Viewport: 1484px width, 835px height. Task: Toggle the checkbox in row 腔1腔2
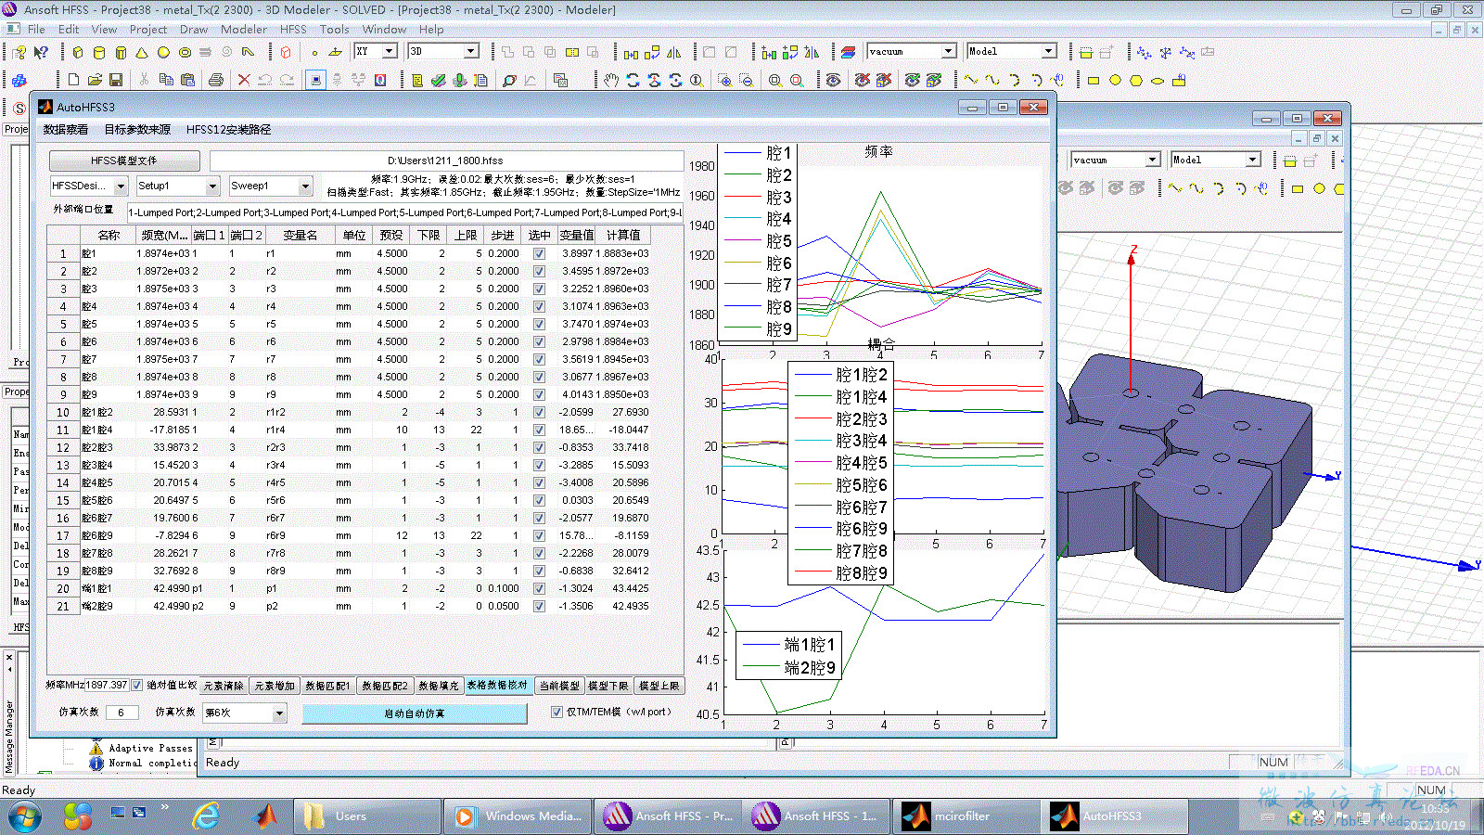click(539, 412)
